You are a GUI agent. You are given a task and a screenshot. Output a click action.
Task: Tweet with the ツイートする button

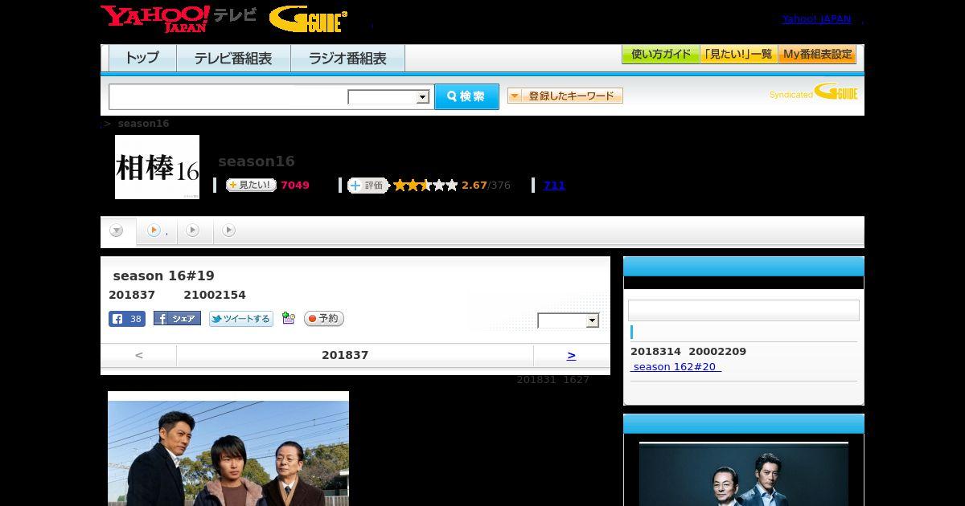(x=241, y=319)
